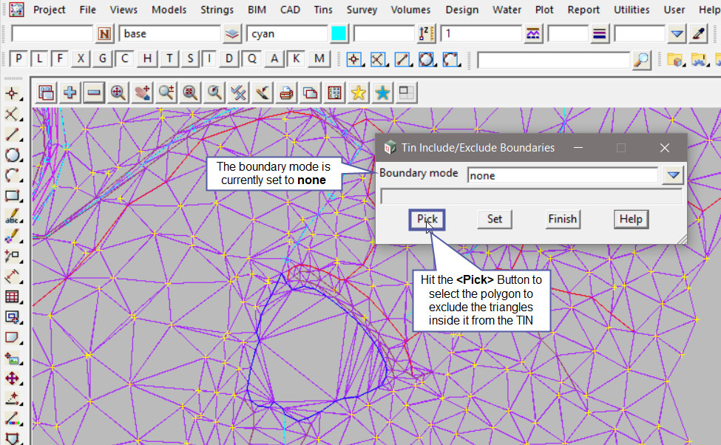Toggle the G snap button
The height and width of the screenshot is (445, 721).
103,59
